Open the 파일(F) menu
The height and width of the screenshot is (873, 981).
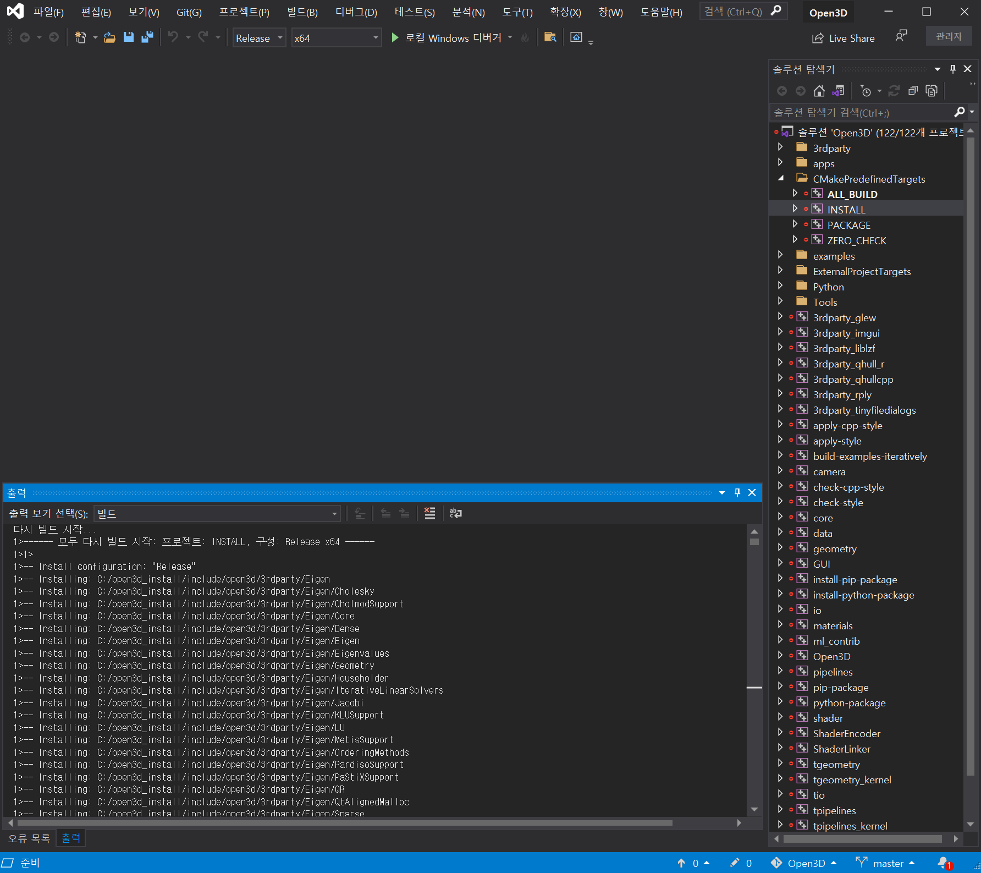(48, 12)
